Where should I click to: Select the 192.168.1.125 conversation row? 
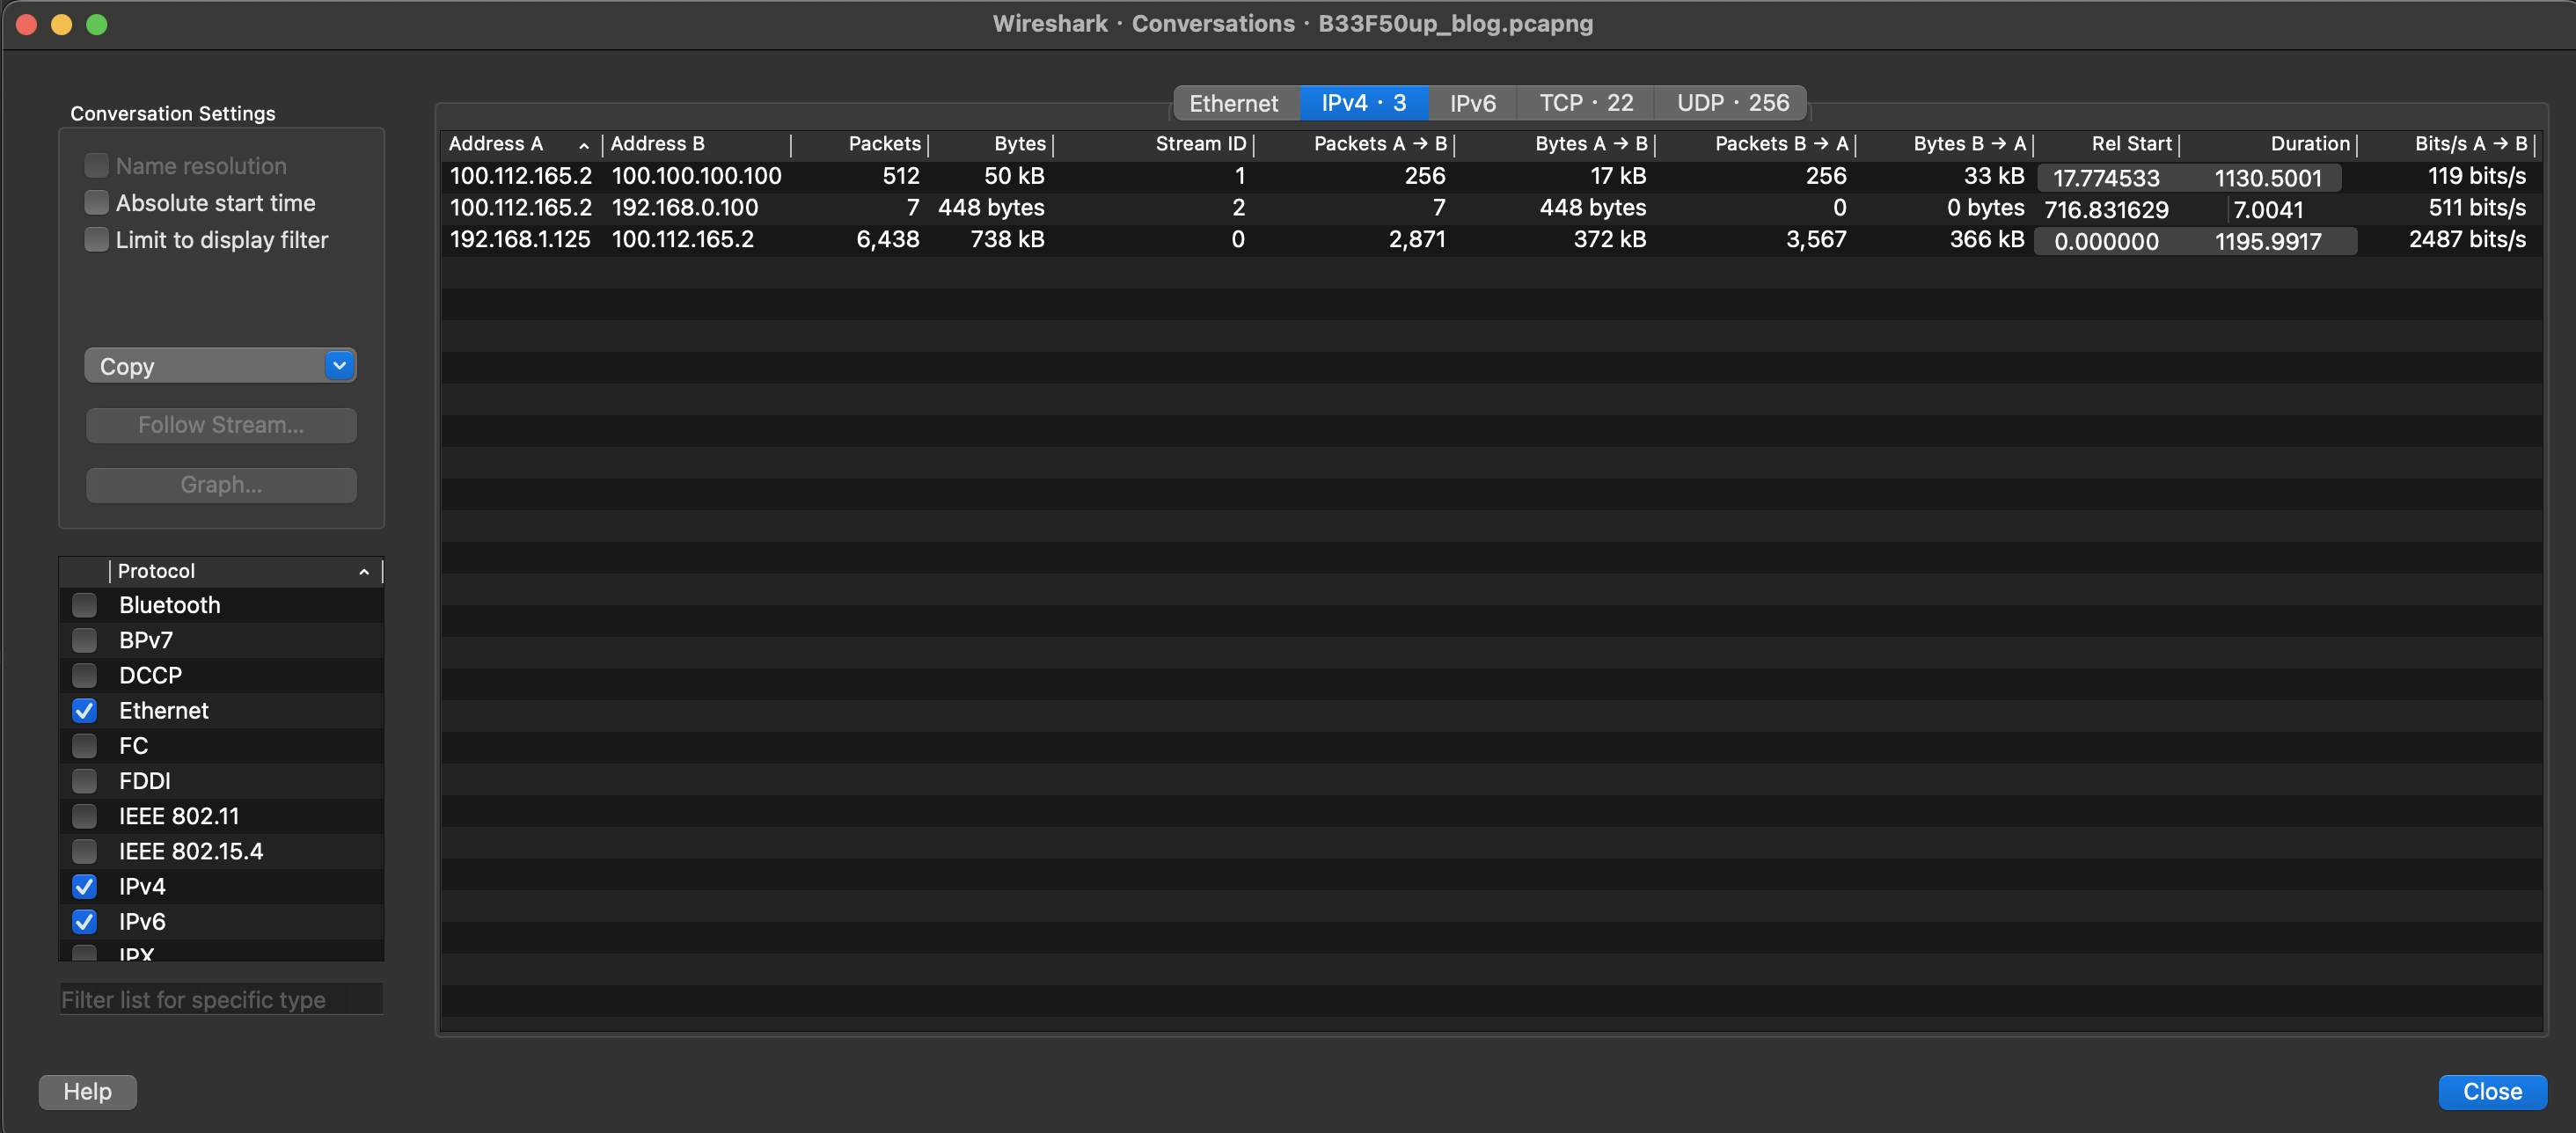[519, 240]
